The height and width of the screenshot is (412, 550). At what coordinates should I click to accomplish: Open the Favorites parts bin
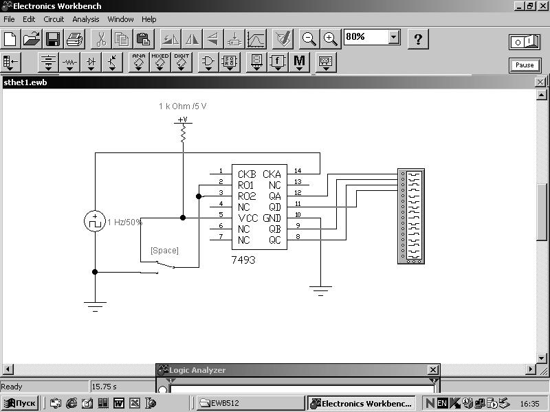[11, 62]
